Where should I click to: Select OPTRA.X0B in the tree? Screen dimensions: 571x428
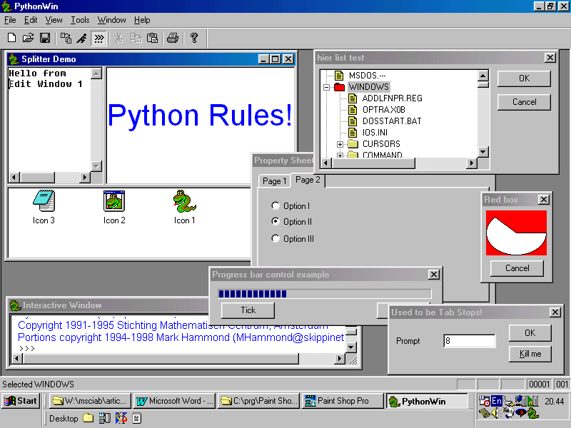(x=383, y=110)
